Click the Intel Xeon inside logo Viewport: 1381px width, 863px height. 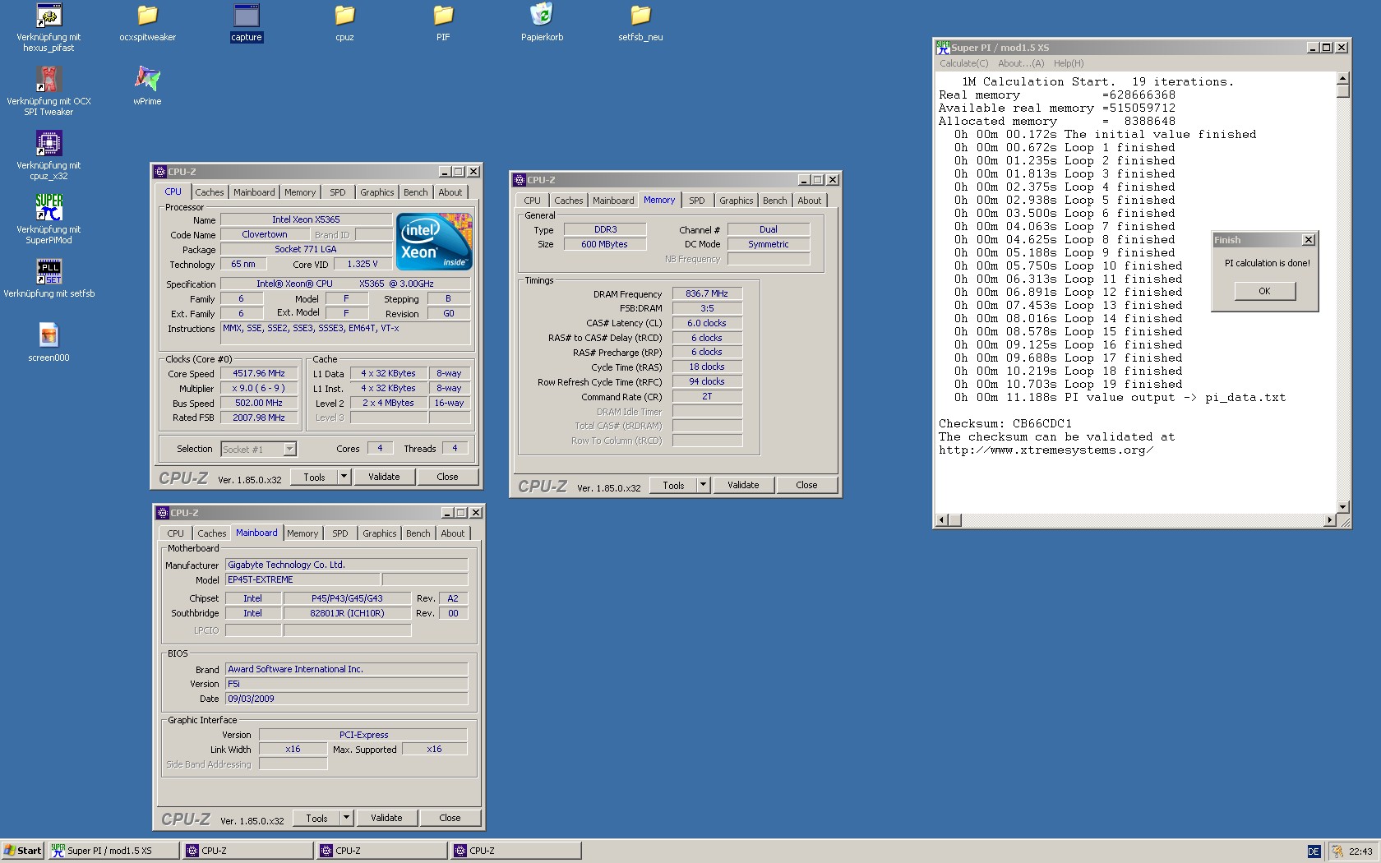click(434, 242)
